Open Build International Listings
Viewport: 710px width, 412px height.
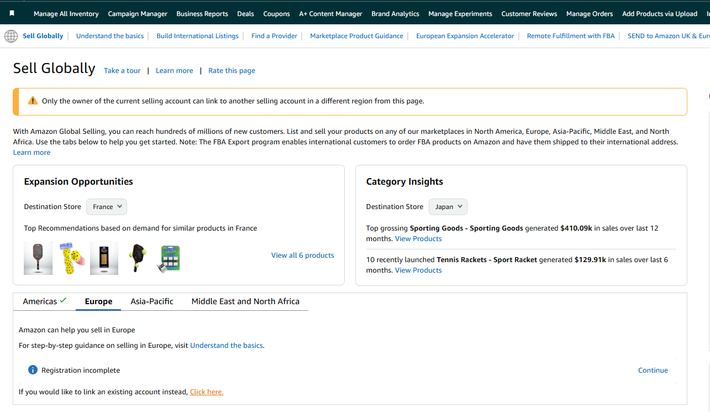[197, 36]
